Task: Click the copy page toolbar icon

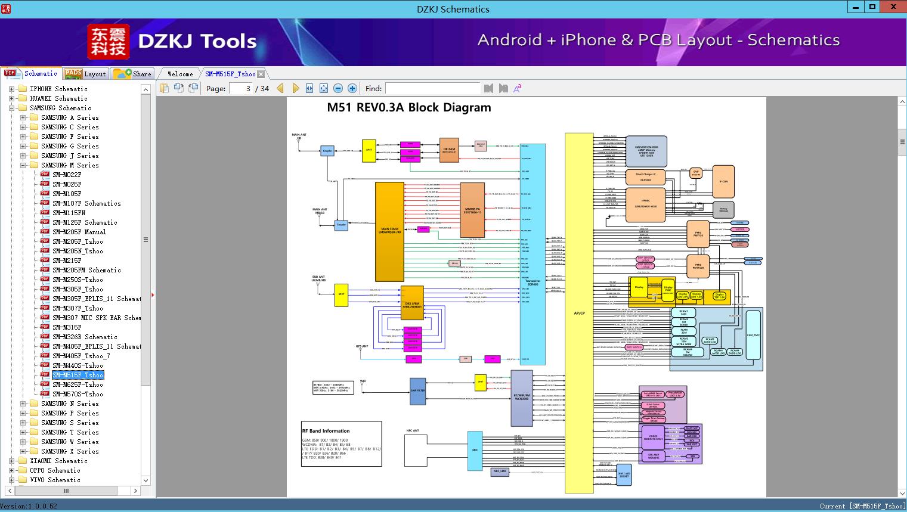Action: [165, 88]
